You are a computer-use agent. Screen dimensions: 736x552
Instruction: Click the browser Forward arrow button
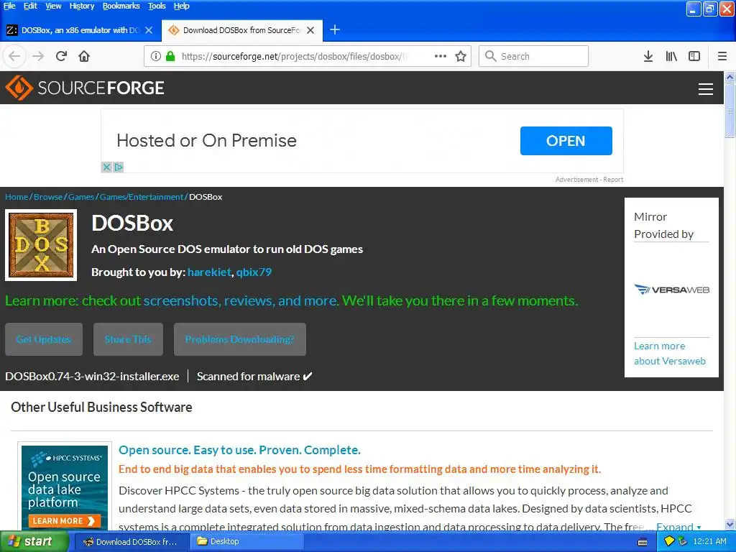(x=38, y=56)
